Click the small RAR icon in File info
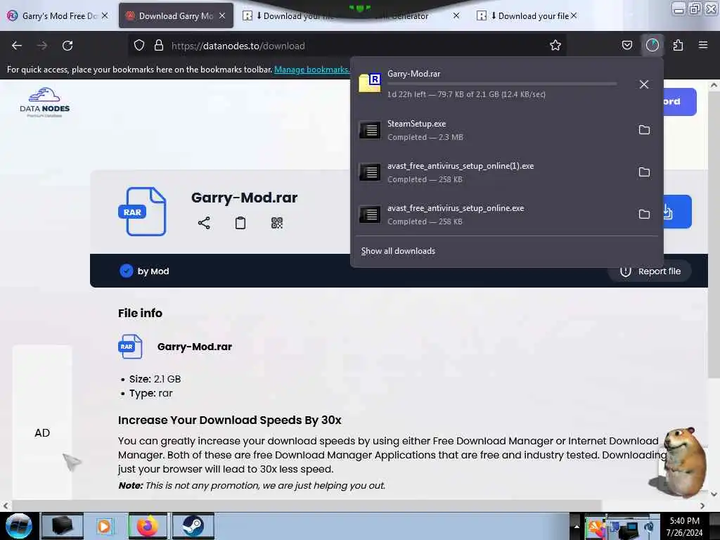Viewport: 720px width, 540px height. pyautogui.click(x=130, y=347)
